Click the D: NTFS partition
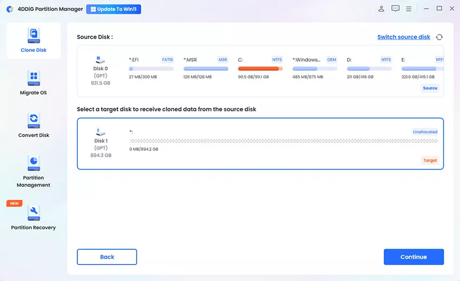460x281 pixels. (x=369, y=69)
